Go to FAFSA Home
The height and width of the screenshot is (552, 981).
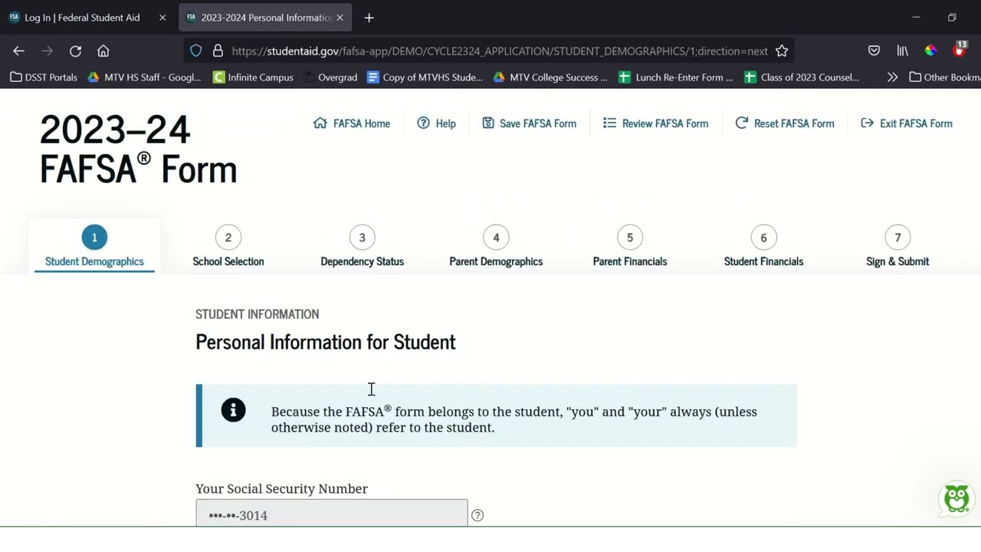pyautogui.click(x=352, y=123)
